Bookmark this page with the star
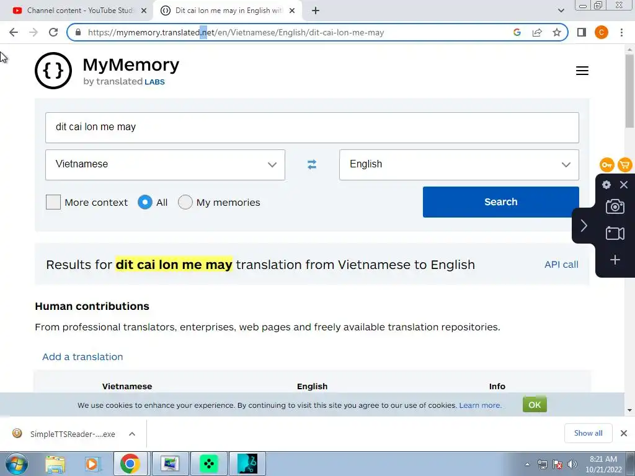The height and width of the screenshot is (476, 635). coord(557,32)
